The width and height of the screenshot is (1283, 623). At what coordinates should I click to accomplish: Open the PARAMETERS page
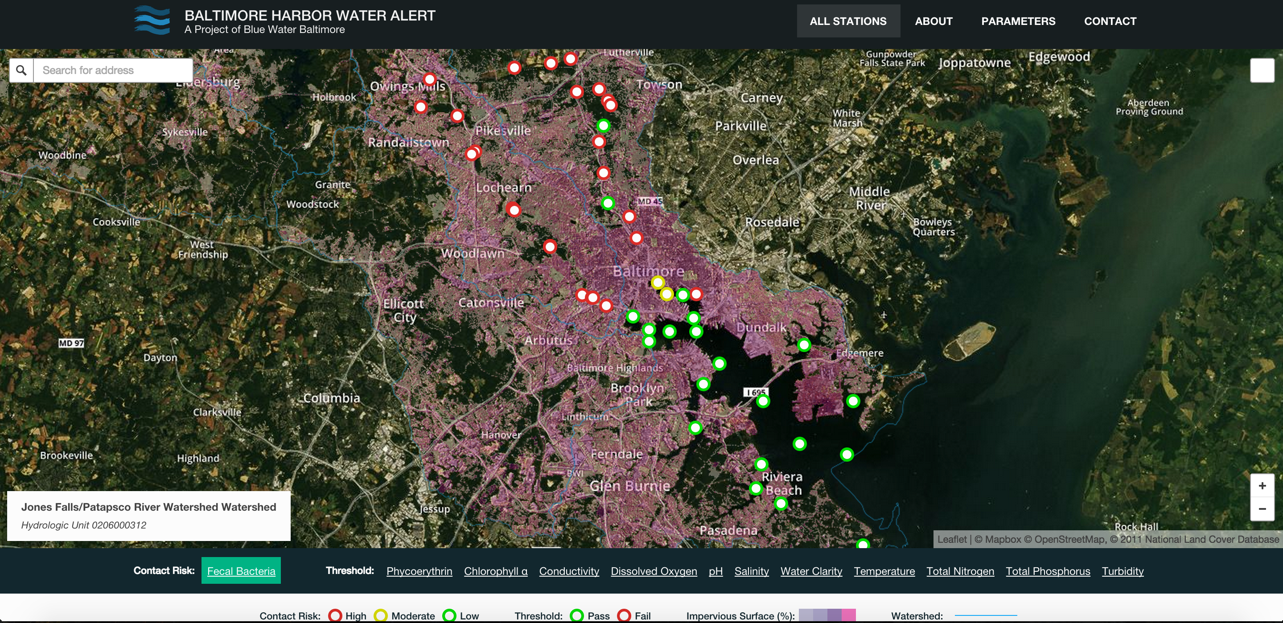[1018, 21]
